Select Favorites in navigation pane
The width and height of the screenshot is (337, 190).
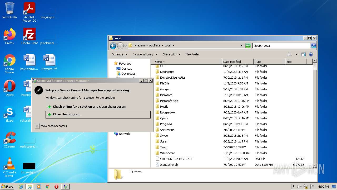125,64
